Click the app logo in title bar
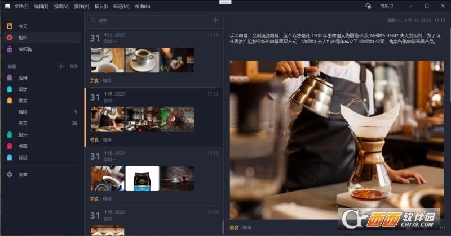Screen dimensions: 451x236 (7, 6)
